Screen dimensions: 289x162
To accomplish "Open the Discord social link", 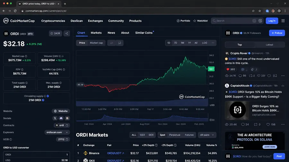I will tap(61, 118).
